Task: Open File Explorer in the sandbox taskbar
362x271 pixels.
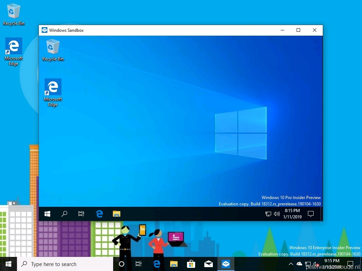Action: pyautogui.click(x=117, y=213)
